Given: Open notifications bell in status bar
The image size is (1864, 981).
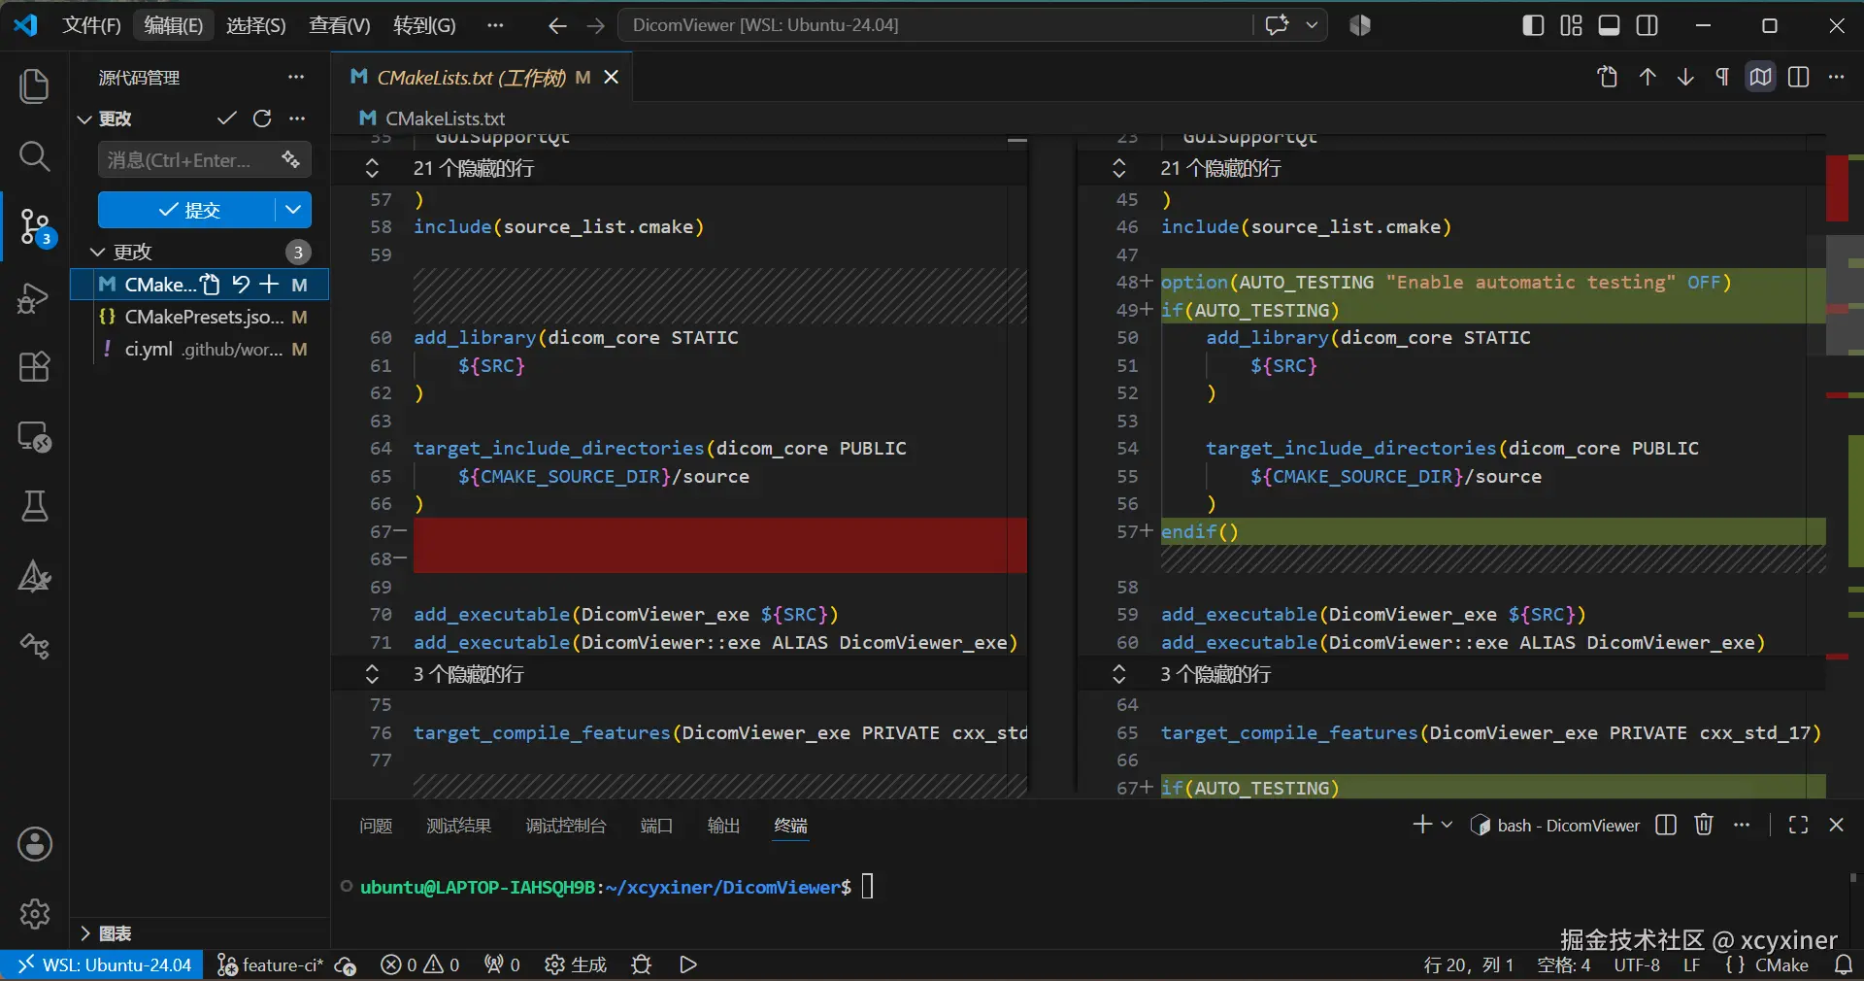Looking at the screenshot, I should coord(1843,964).
